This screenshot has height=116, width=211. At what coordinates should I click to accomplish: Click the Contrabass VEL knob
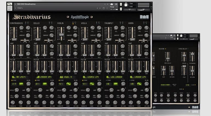21,28
